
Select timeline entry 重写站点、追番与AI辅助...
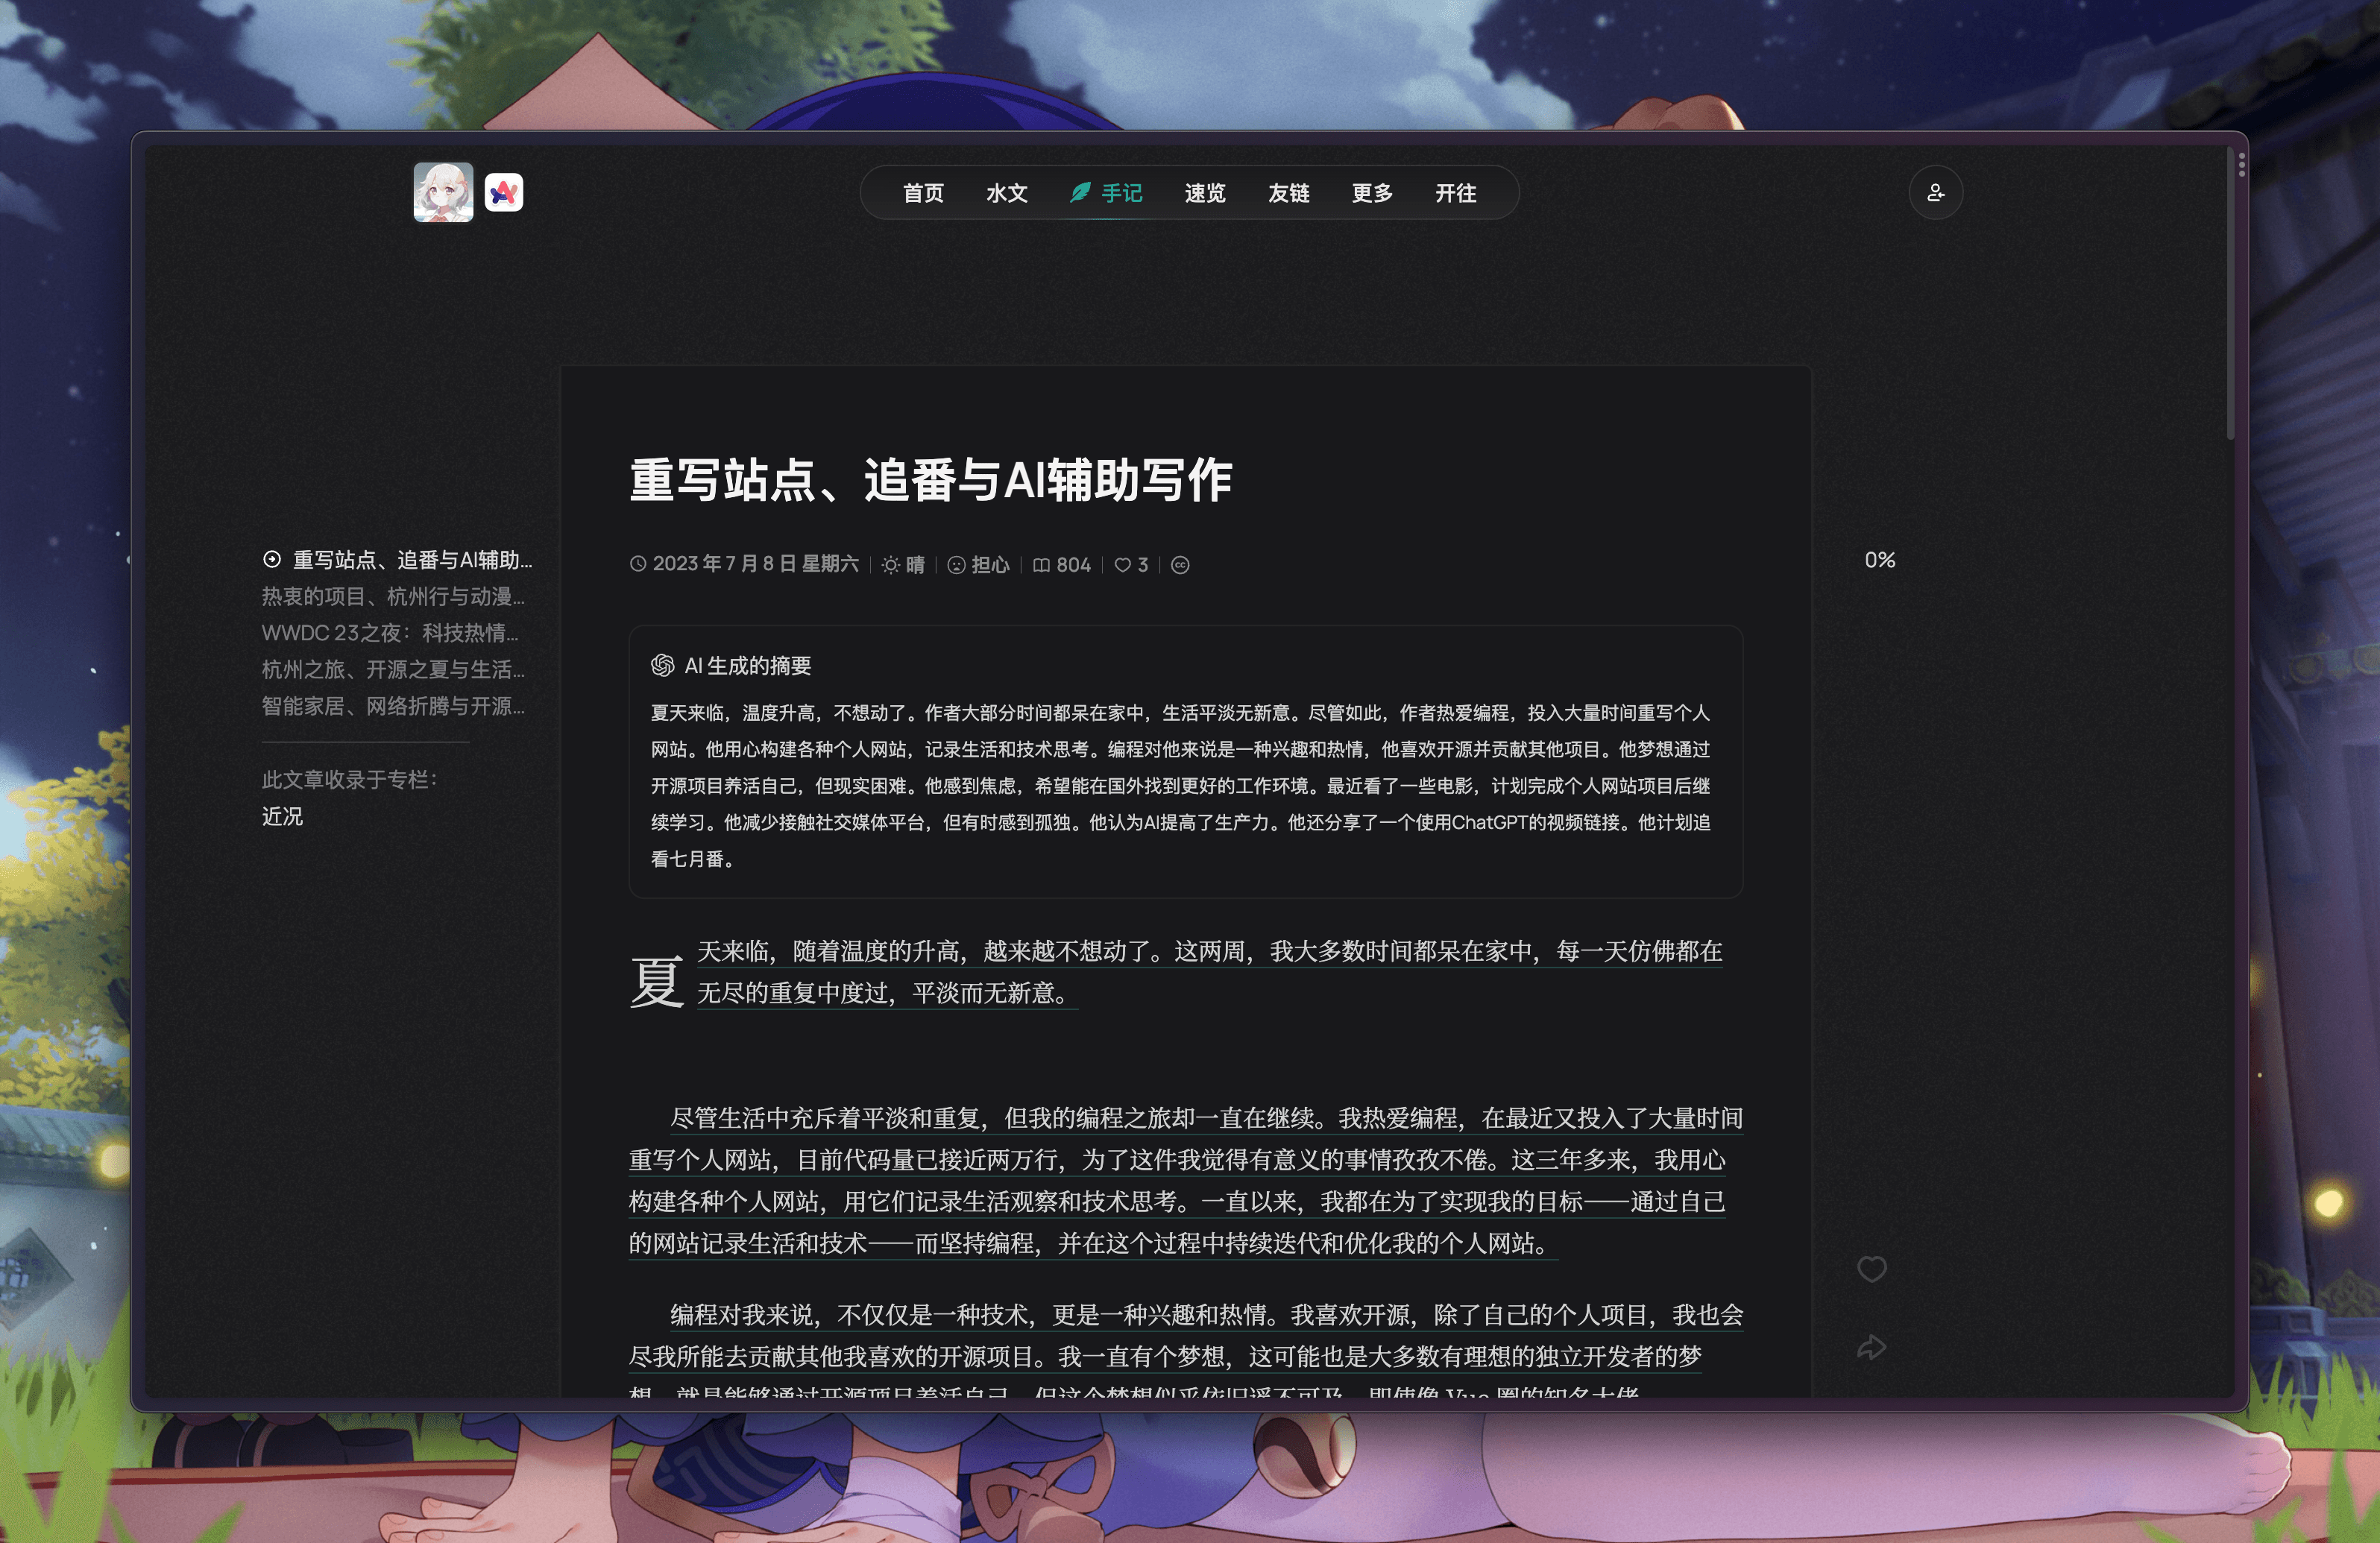[412, 560]
